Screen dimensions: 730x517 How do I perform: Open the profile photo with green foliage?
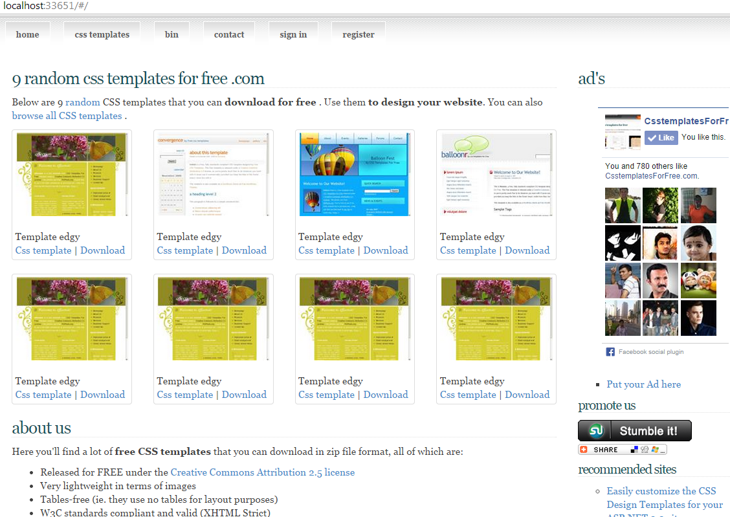pyautogui.click(x=660, y=205)
